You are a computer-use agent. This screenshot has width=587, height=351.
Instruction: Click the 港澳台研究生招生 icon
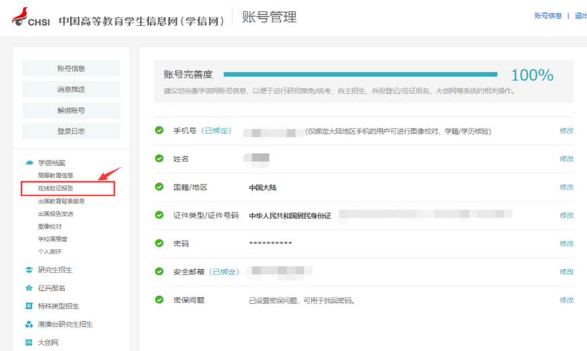(x=29, y=325)
